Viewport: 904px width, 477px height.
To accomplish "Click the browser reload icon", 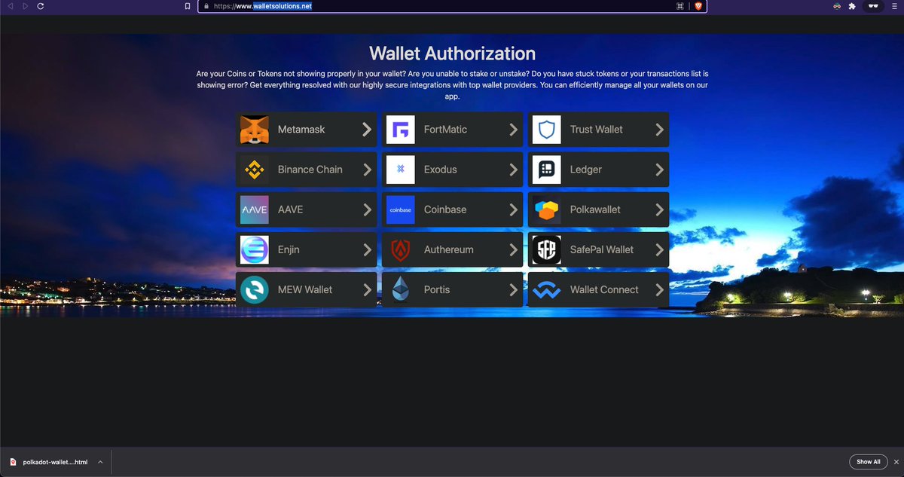I will (40, 6).
